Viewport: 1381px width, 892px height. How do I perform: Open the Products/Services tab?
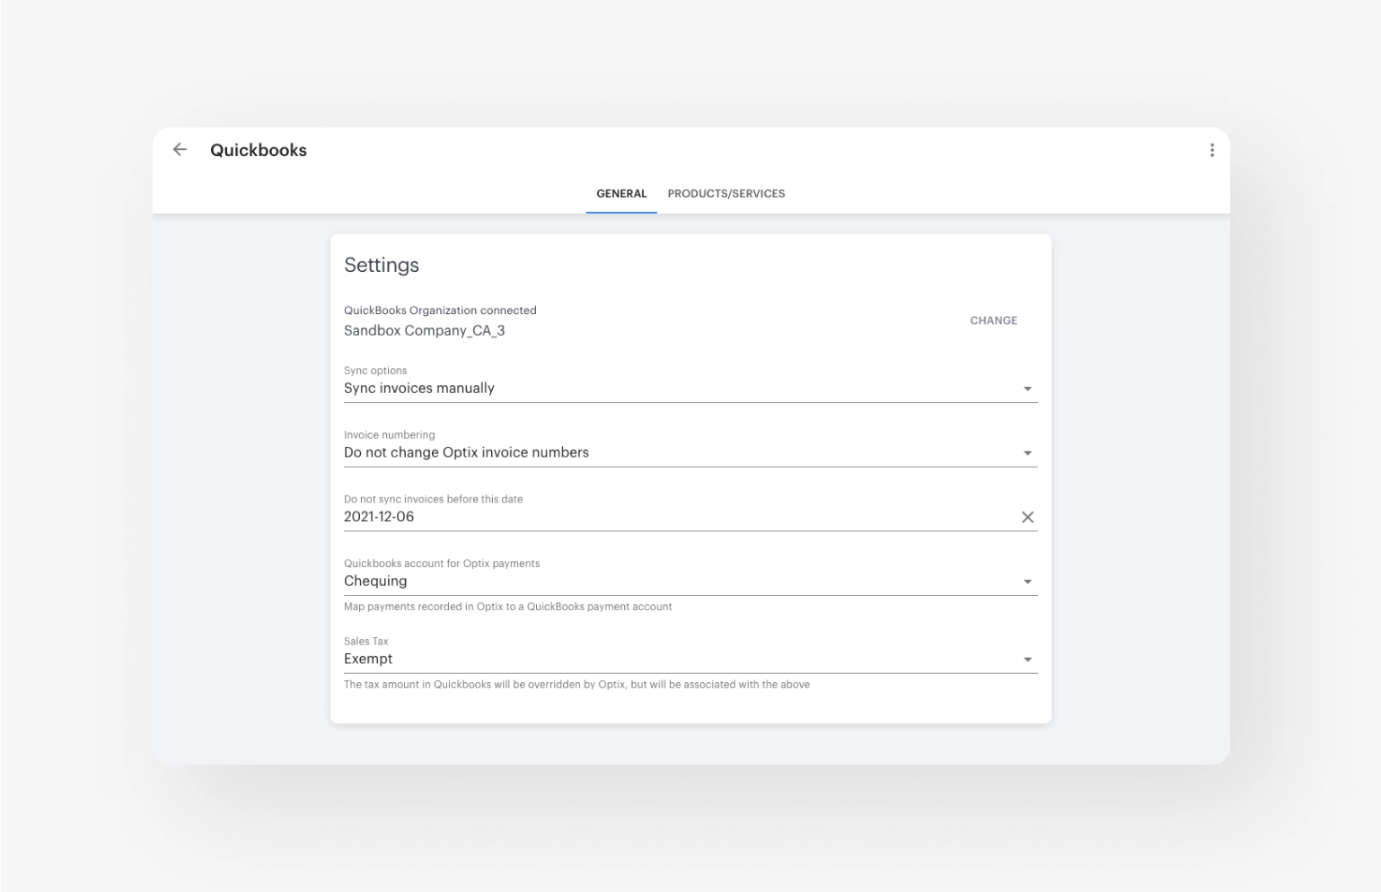point(726,193)
